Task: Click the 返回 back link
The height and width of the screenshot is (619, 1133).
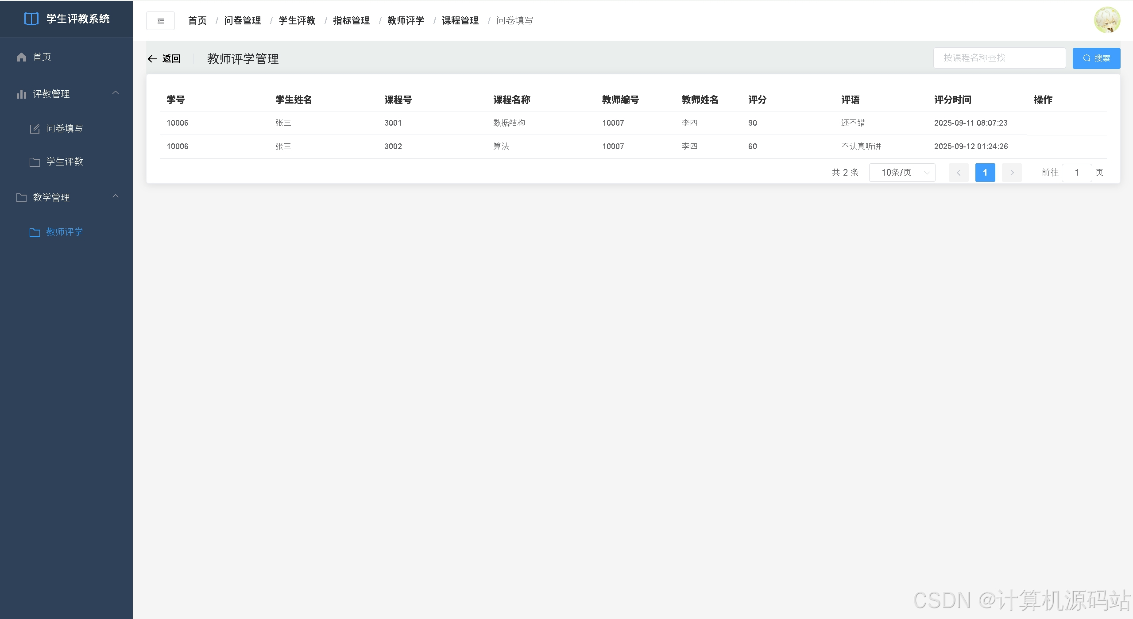Action: [x=171, y=59]
